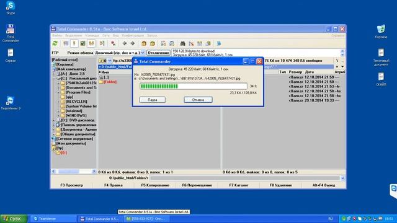The image size is (397, 223).
Task: Click the tree panel horizontal scrollbar thumb
Action: coord(69,172)
